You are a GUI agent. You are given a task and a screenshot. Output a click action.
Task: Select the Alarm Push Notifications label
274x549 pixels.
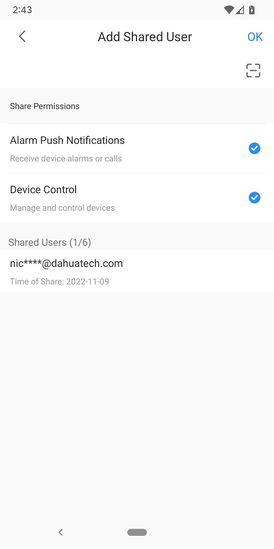(x=67, y=140)
